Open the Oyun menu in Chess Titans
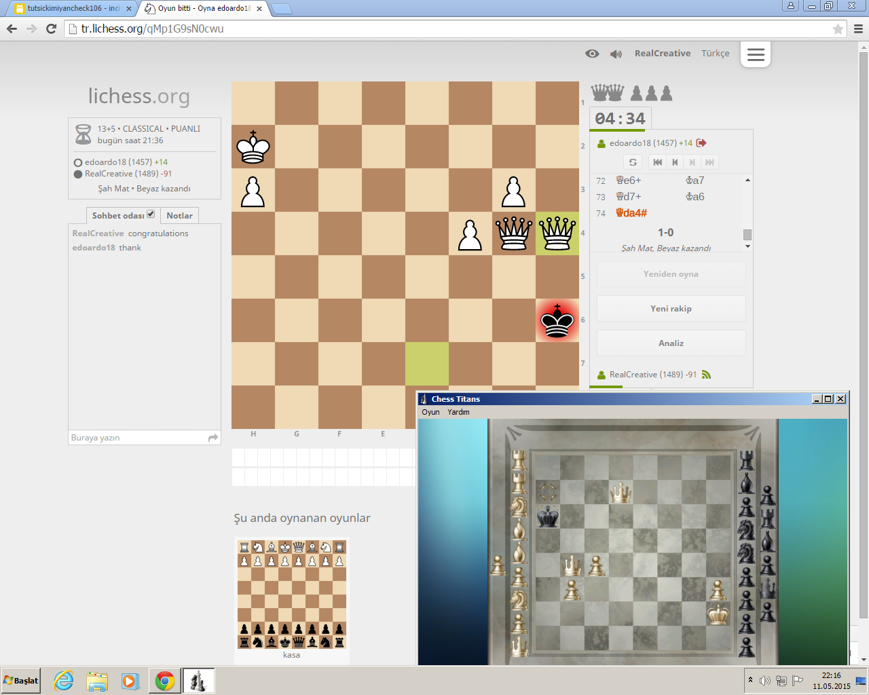Viewport: 869px width, 695px height. (430, 412)
